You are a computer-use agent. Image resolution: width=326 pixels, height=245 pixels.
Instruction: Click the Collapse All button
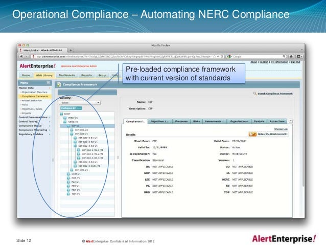[71, 108]
